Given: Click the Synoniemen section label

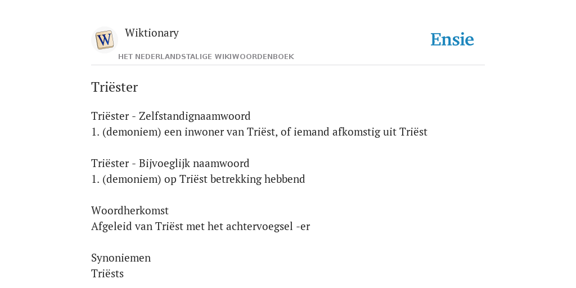Looking at the screenshot, I should 121,258.
